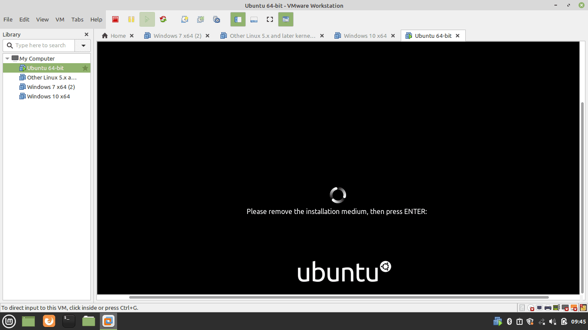The width and height of the screenshot is (588, 330).
Task: Show desktop via first green panel icon
Action: pyautogui.click(x=28, y=321)
